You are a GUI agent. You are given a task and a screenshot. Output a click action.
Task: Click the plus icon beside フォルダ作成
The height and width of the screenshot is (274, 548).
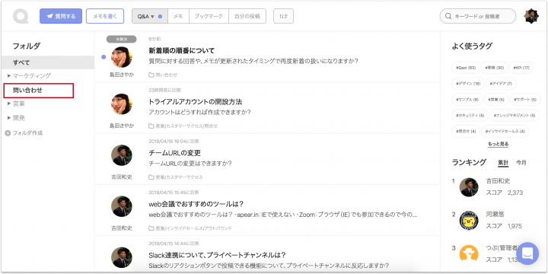8,133
